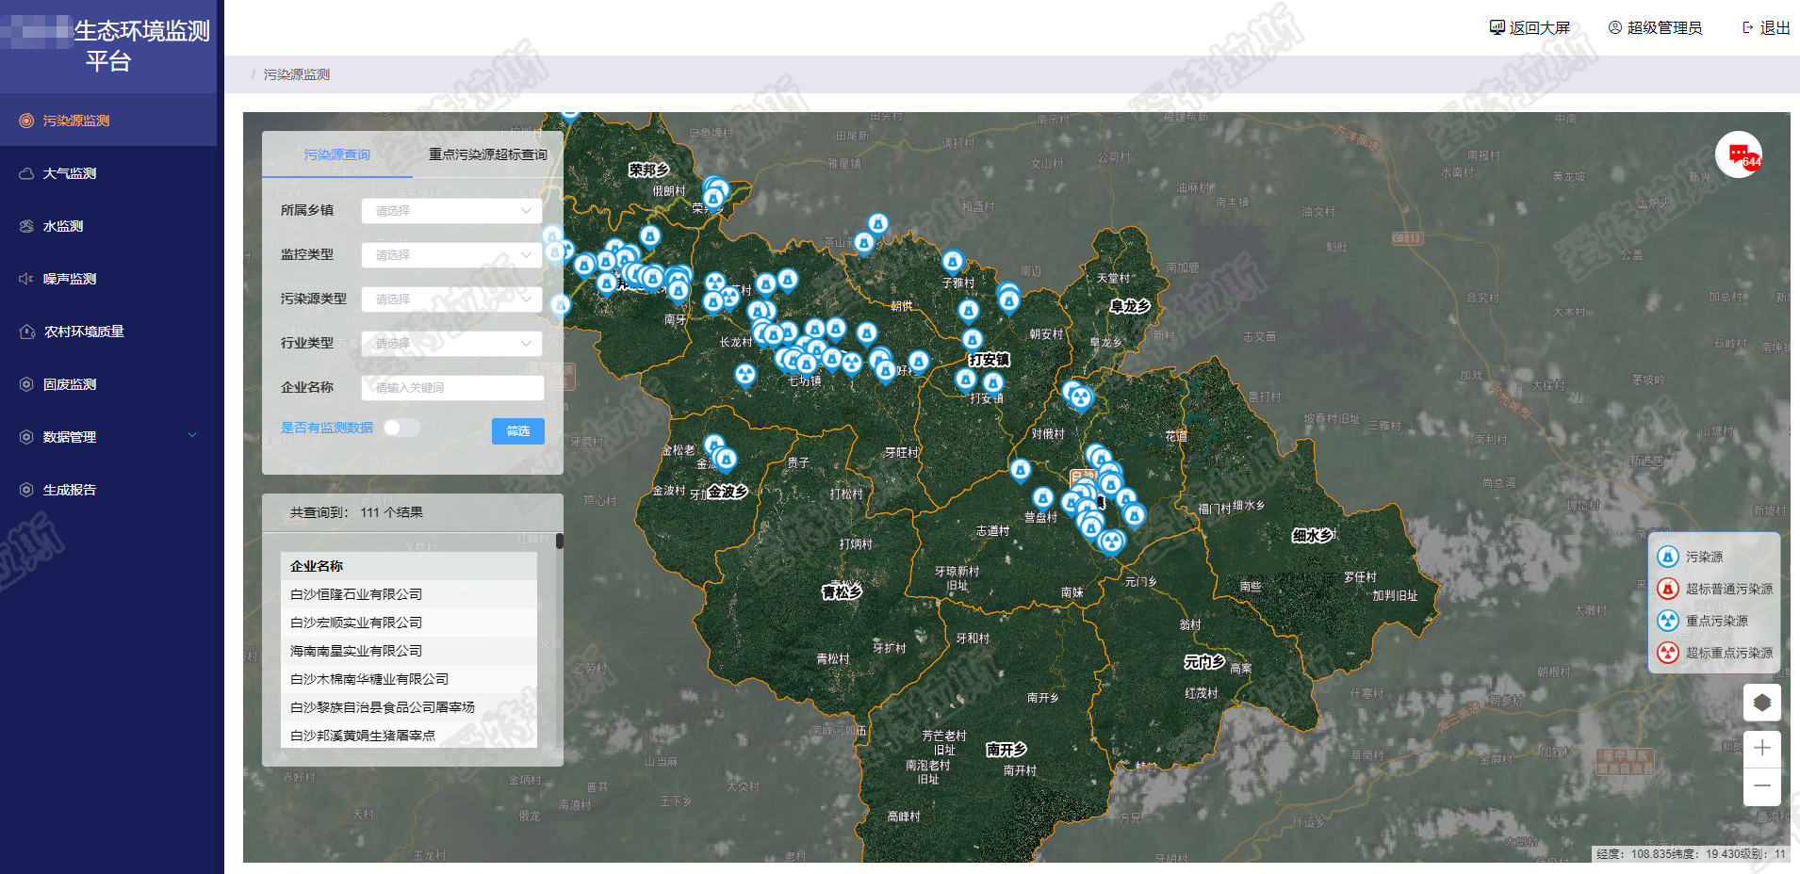Toggle 超标重点污染源 in the map legend
The height and width of the screenshot is (874, 1800).
coord(1716,653)
